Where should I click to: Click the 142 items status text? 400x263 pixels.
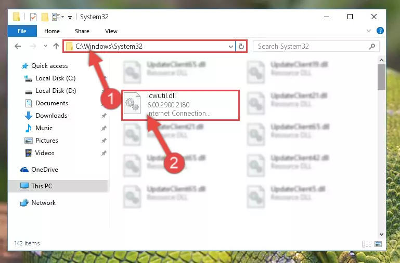[x=27, y=243]
